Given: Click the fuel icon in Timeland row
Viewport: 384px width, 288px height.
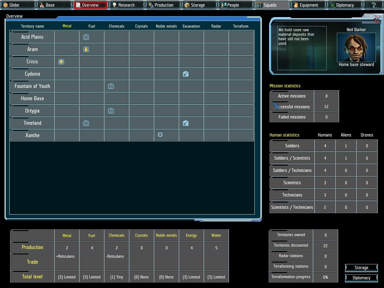Looking at the screenshot, I should (86, 123).
